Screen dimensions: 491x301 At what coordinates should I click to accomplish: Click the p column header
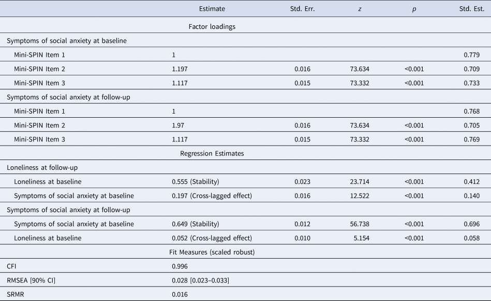[414, 9]
